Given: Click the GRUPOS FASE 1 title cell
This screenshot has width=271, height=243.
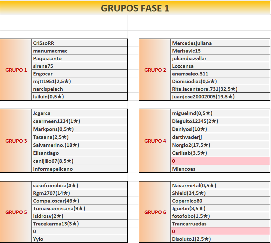Looking at the screenshot, I should pos(135,8).
